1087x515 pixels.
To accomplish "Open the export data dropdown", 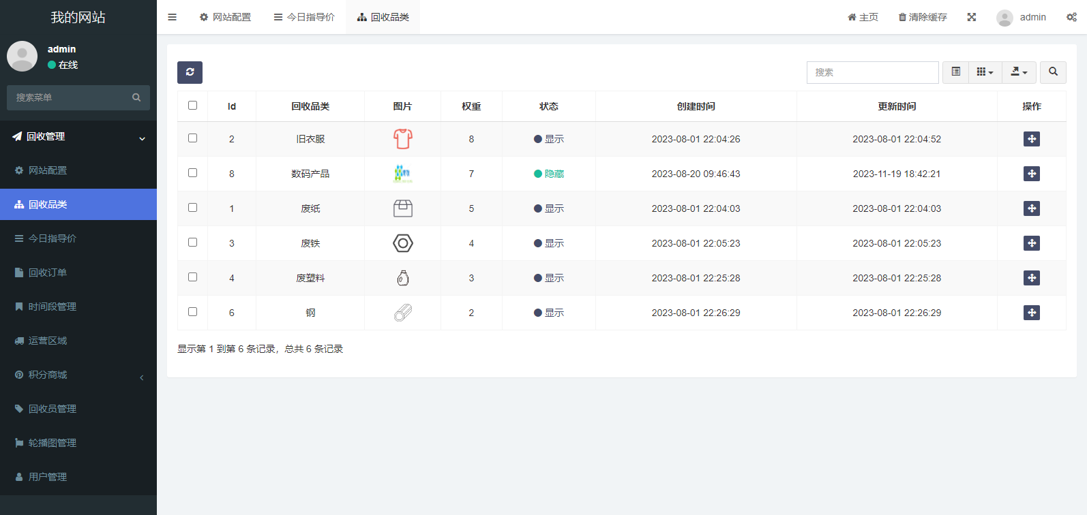I will [x=1019, y=72].
